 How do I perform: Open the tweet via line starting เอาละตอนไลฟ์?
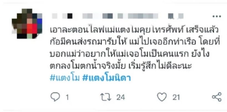(x=134, y=30)
